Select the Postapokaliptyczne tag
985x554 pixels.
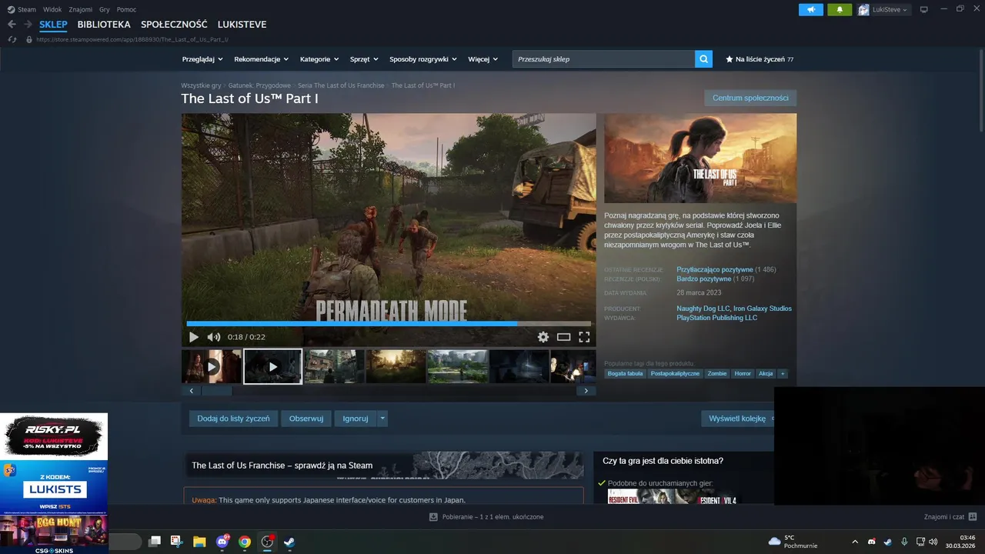coord(675,373)
